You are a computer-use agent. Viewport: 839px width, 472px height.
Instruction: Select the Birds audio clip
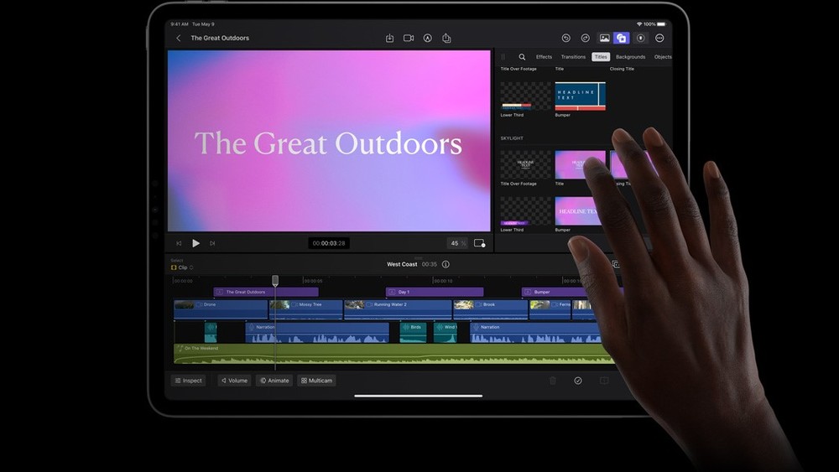tap(413, 332)
